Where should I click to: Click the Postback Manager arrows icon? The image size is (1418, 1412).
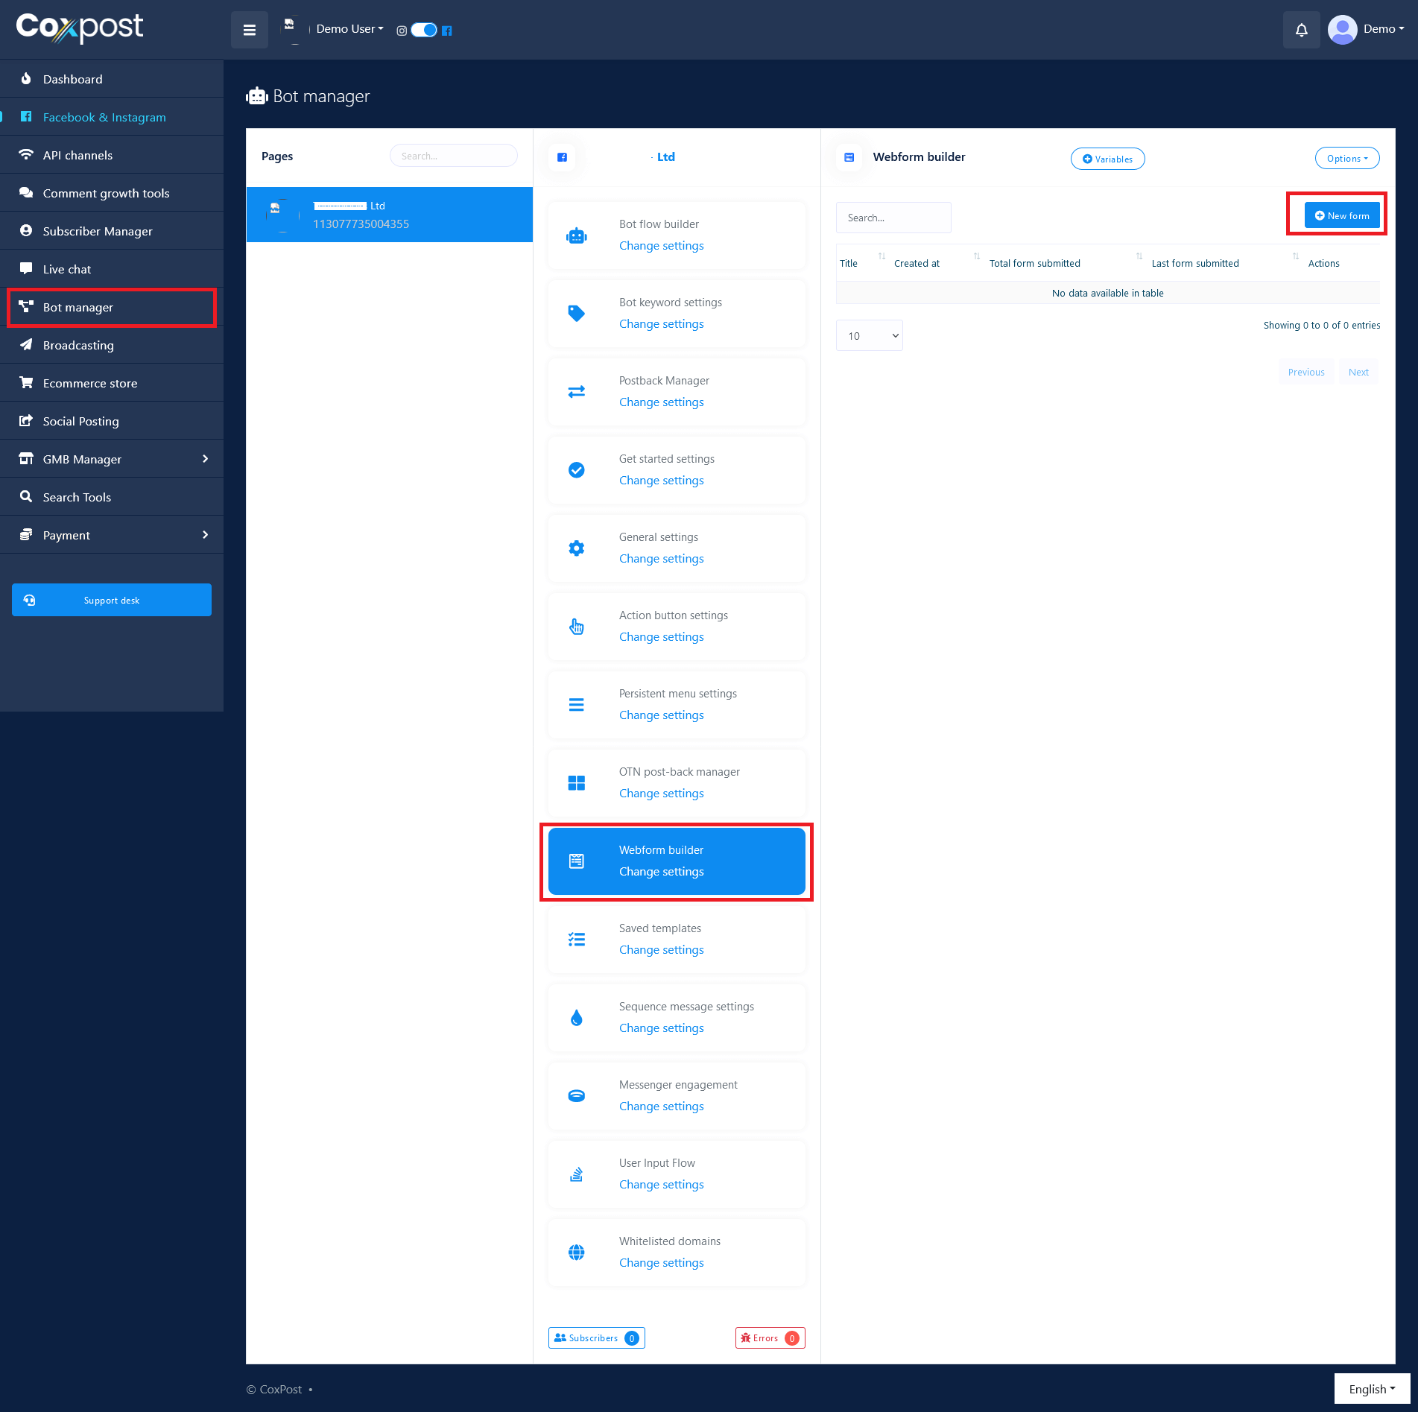coord(576,392)
